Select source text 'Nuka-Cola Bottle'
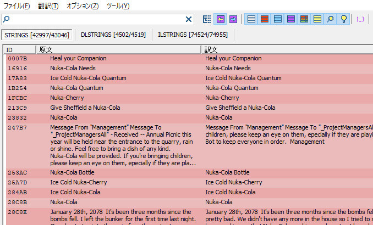Screen dimensions: 373x225 coord(72,172)
